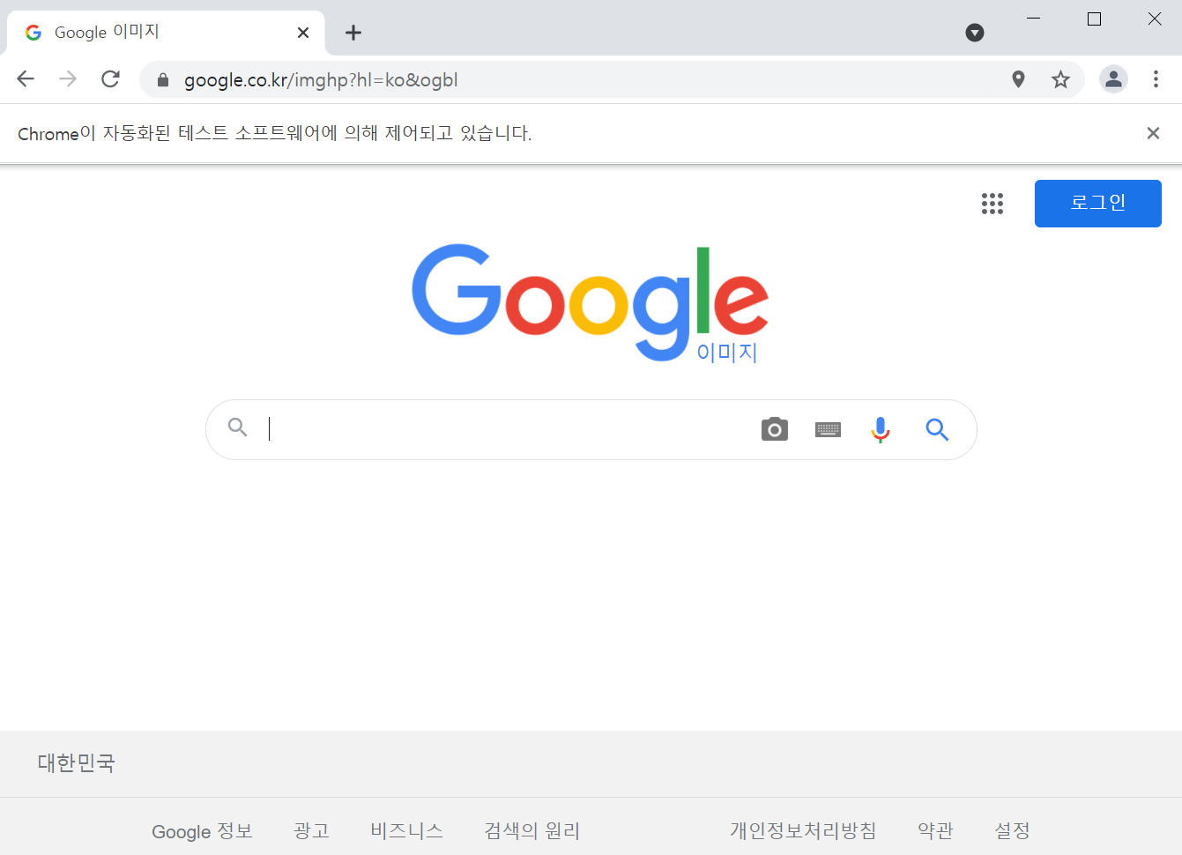Screen dimensions: 1182x855
Task: Click the left gray magnifier icon in search box
Action: (237, 427)
